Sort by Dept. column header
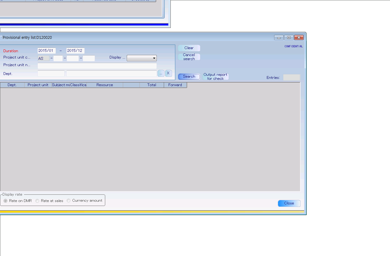This screenshot has height=256, width=390. tap(12, 85)
